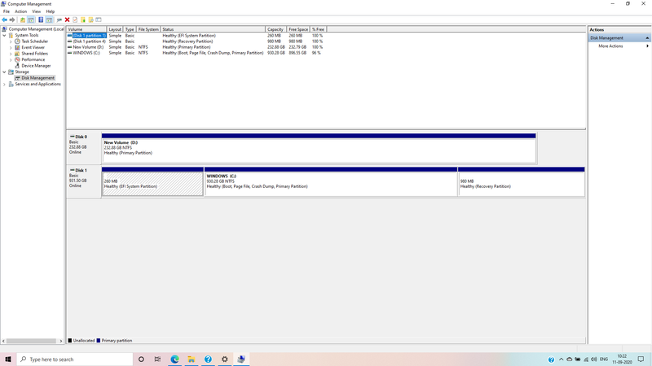Toggle Show/Hide Action Pane toolbar icon
652x366 pixels.
(49, 20)
